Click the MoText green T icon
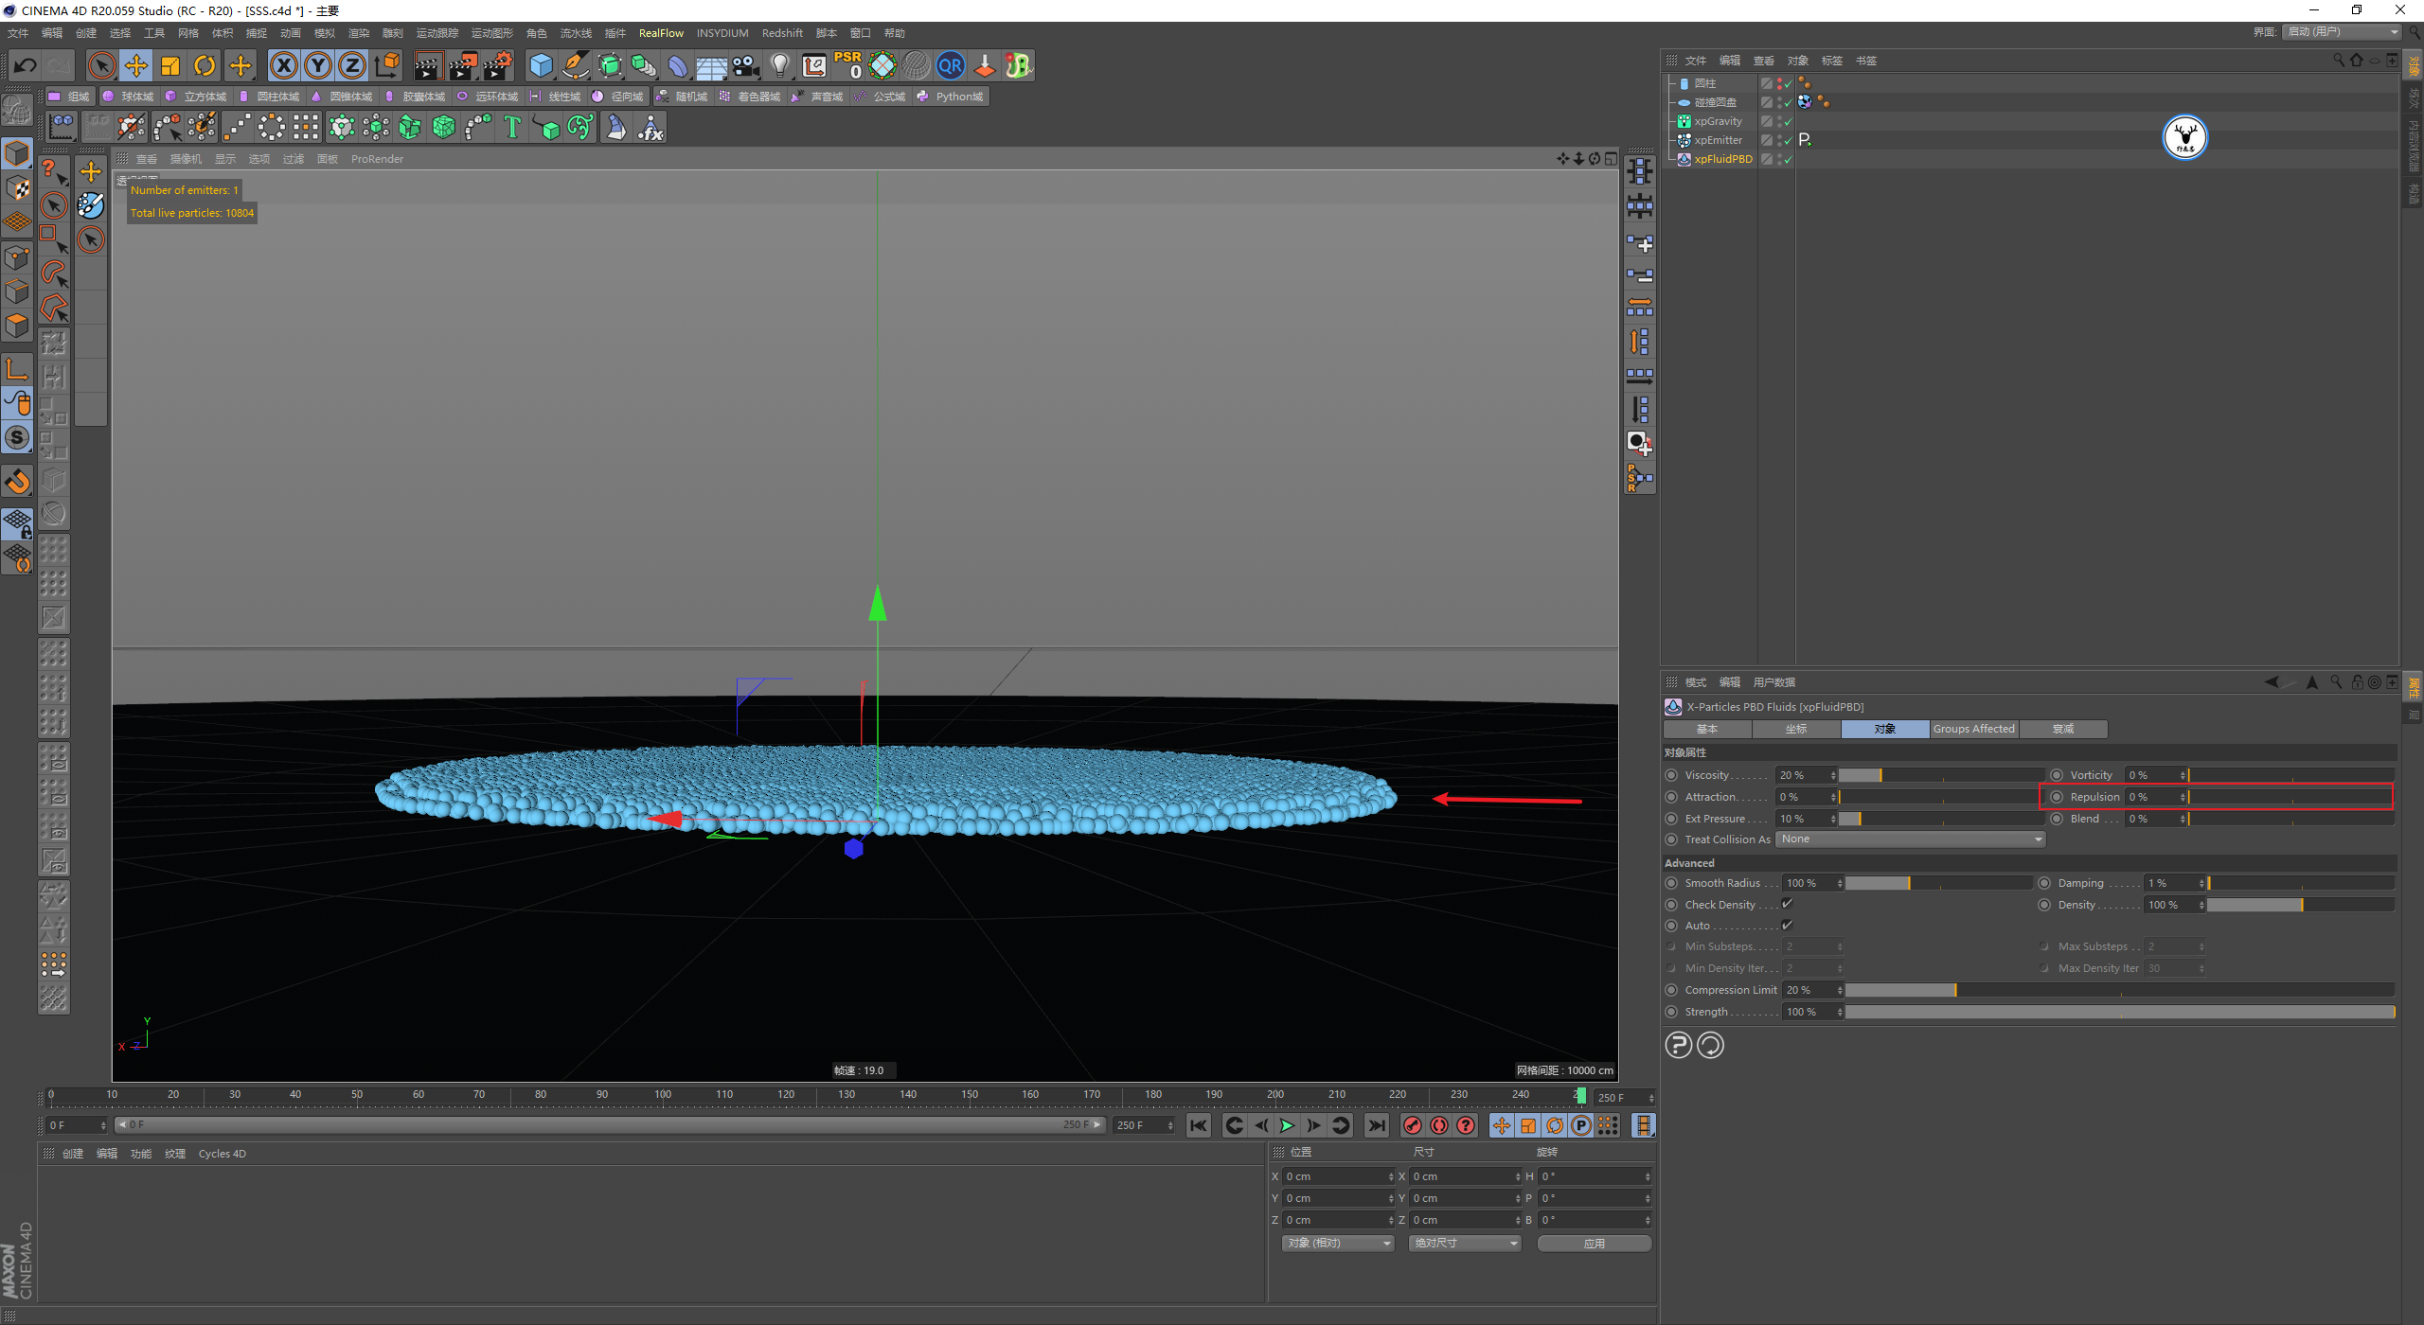 [x=512, y=127]
